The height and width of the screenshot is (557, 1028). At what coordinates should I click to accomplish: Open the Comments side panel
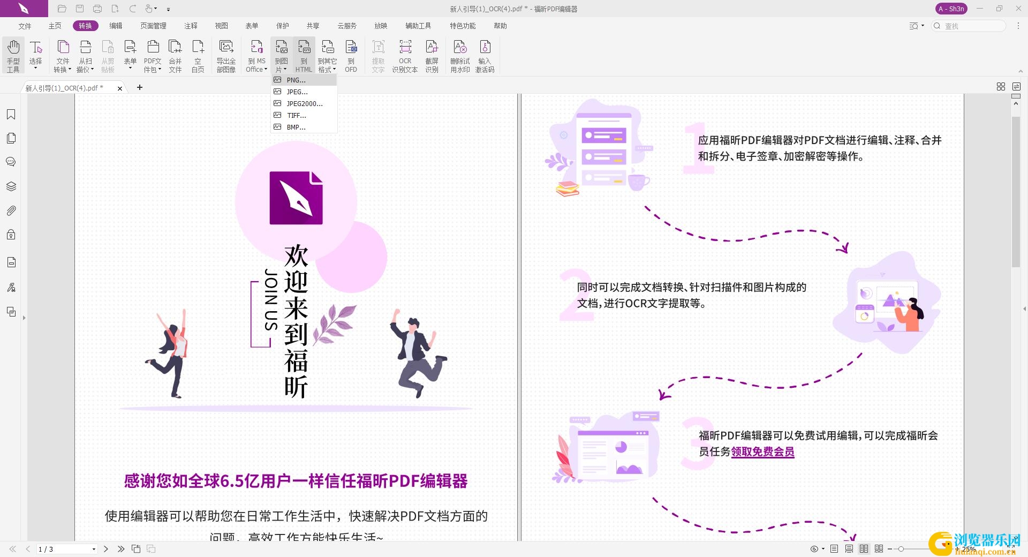tap(11, 162)
